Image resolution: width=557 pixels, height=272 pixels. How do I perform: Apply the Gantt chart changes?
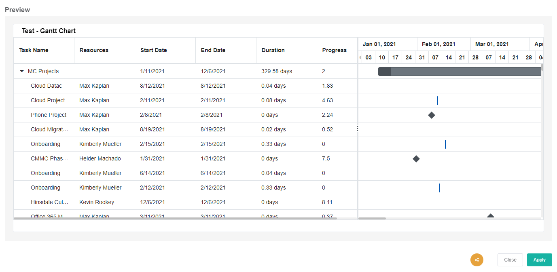click(x=539, y=260)
